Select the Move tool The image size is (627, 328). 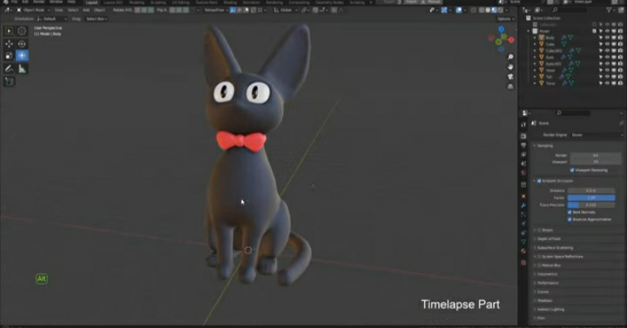(x=9, y=44)
